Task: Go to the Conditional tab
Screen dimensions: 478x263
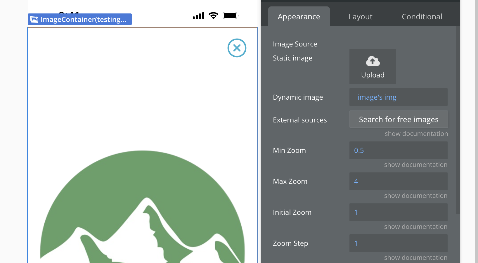Action: point(422,17)
